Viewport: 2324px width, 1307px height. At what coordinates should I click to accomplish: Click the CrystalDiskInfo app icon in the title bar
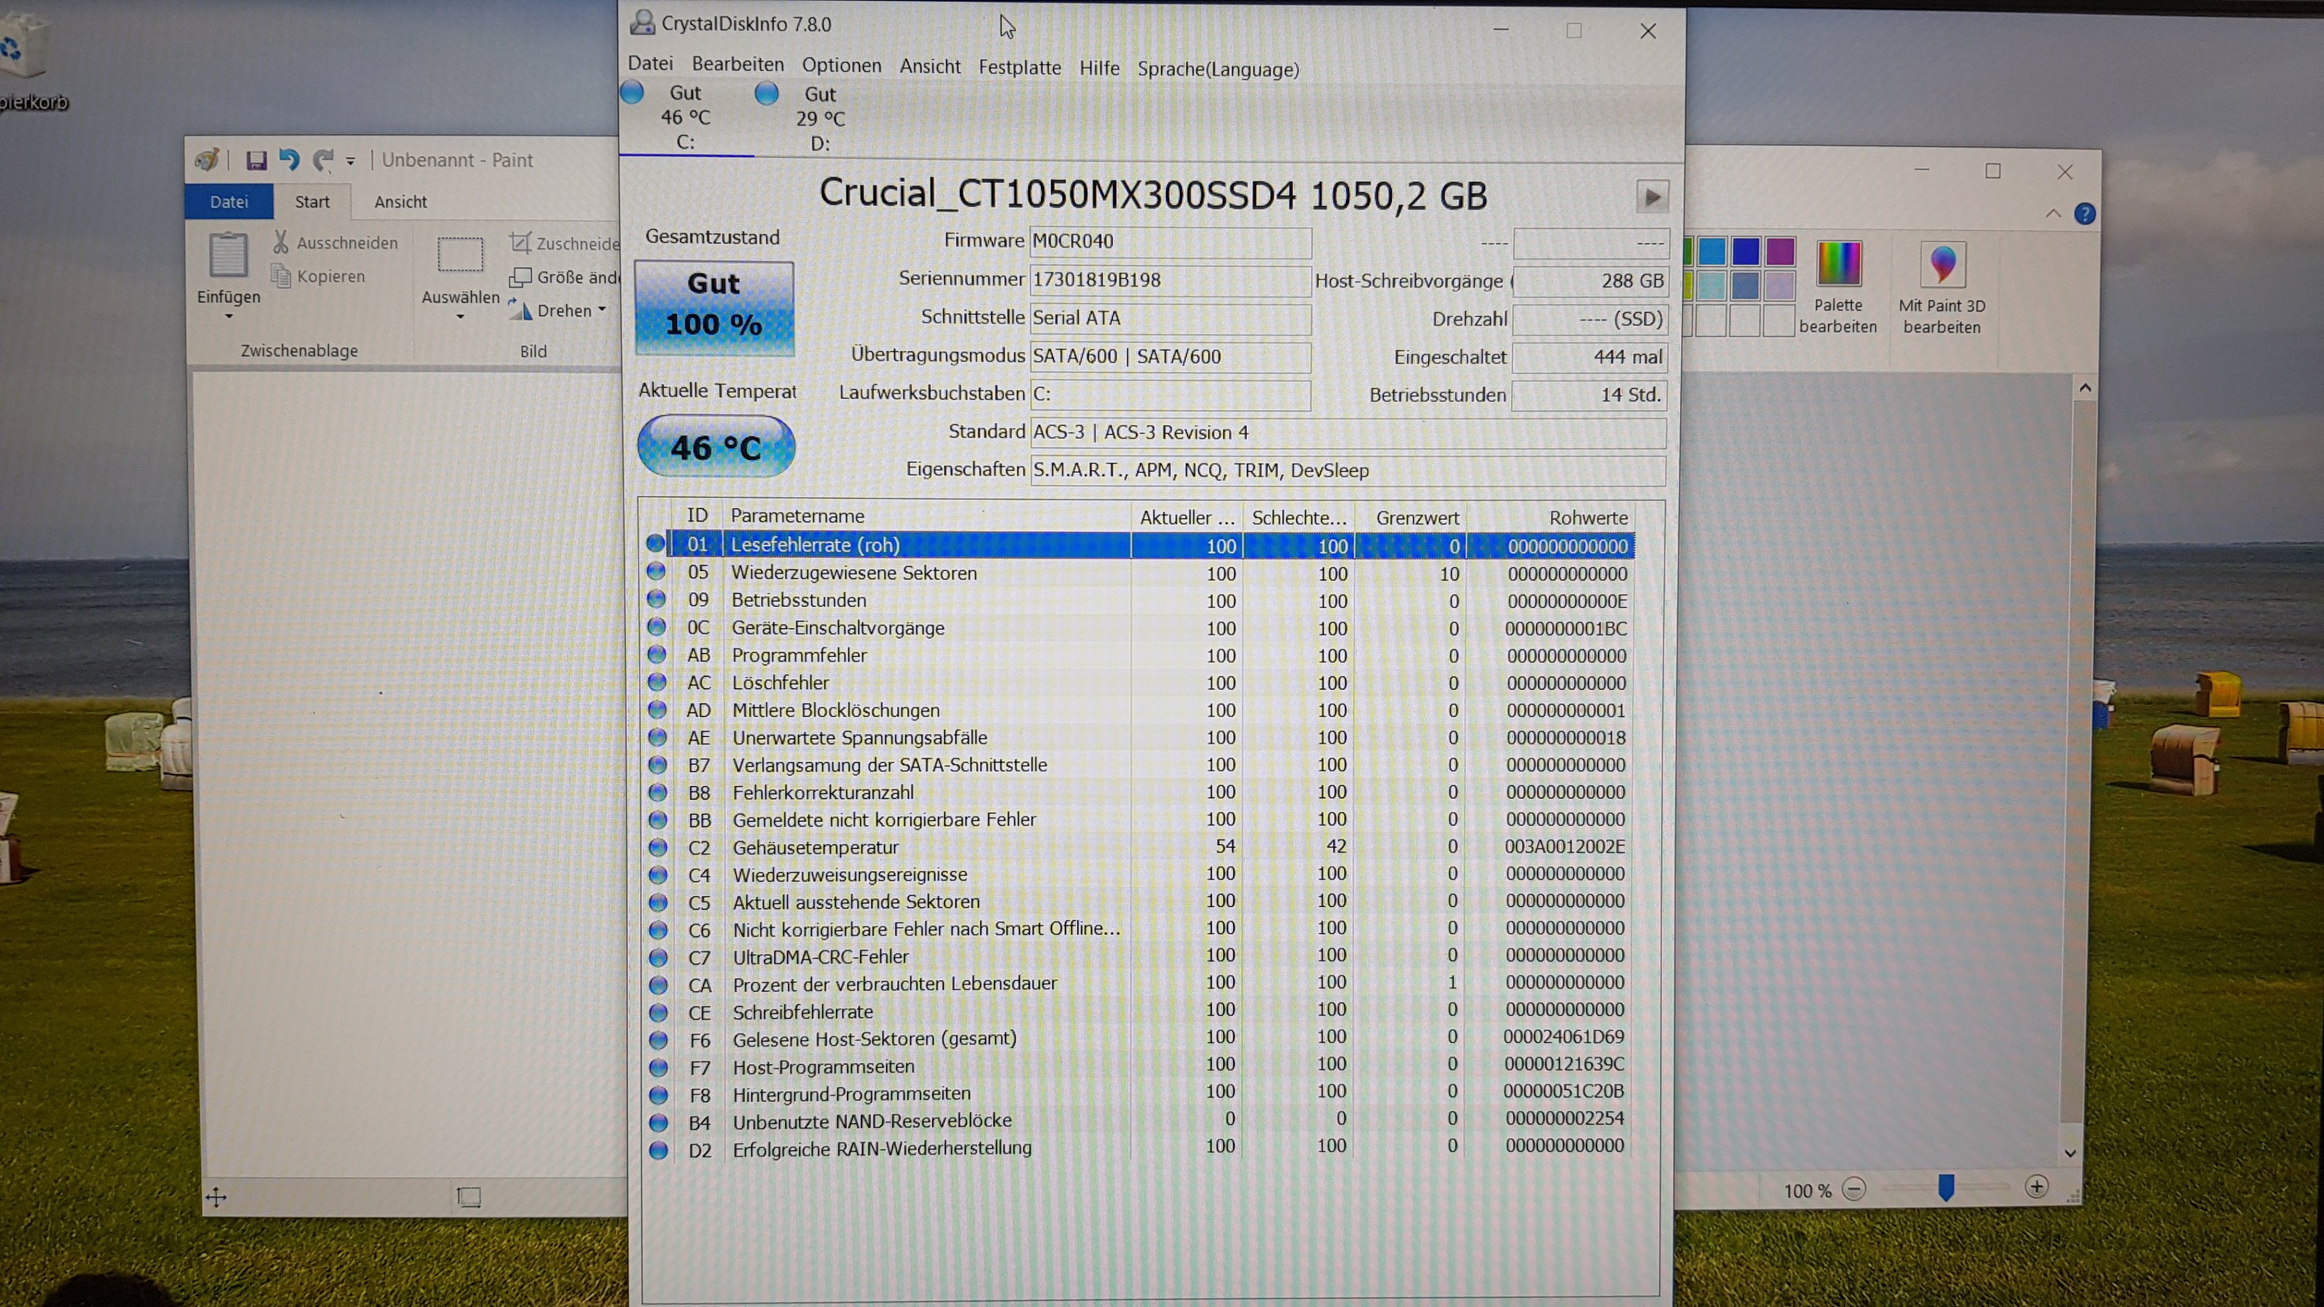tap(642, 22)
